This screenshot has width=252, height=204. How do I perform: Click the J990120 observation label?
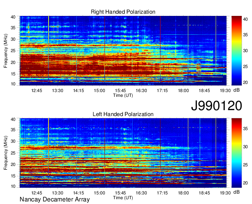[x=216, y=105]
